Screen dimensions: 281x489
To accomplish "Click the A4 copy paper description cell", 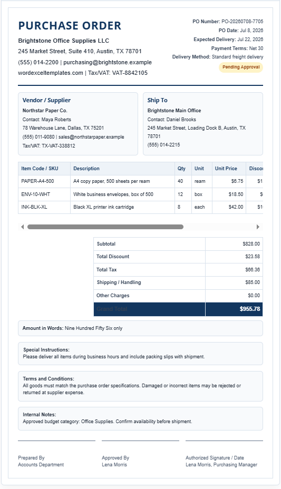I will (x=122, y=181).
